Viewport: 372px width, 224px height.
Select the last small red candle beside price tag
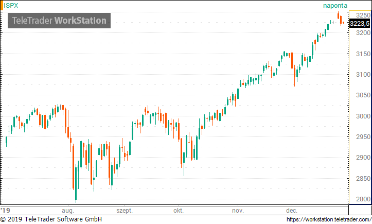pos(343,23)
